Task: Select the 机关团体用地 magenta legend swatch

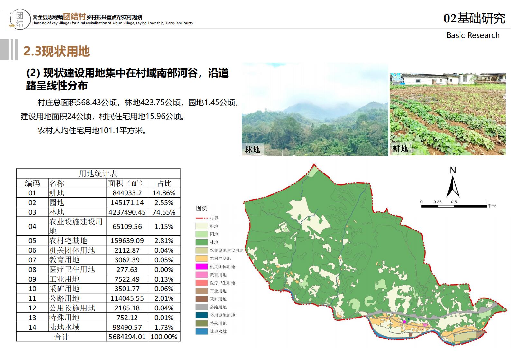Action: point(201,267)
